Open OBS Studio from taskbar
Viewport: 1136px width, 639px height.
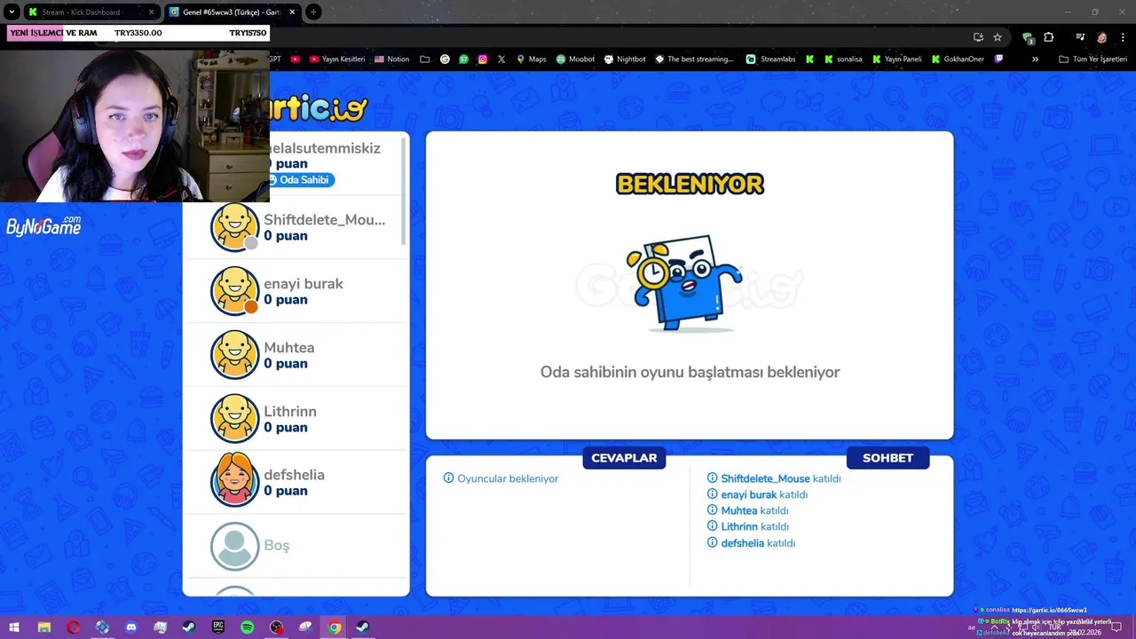click(277, 627)
